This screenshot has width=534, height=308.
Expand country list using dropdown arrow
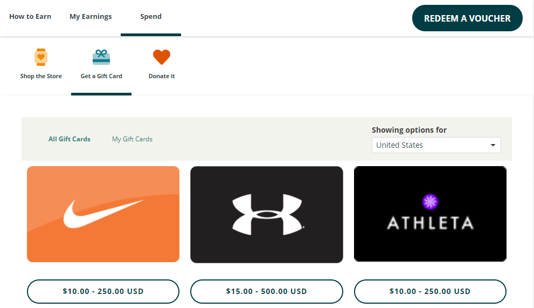pyautogui.click(x=493, y=146)
